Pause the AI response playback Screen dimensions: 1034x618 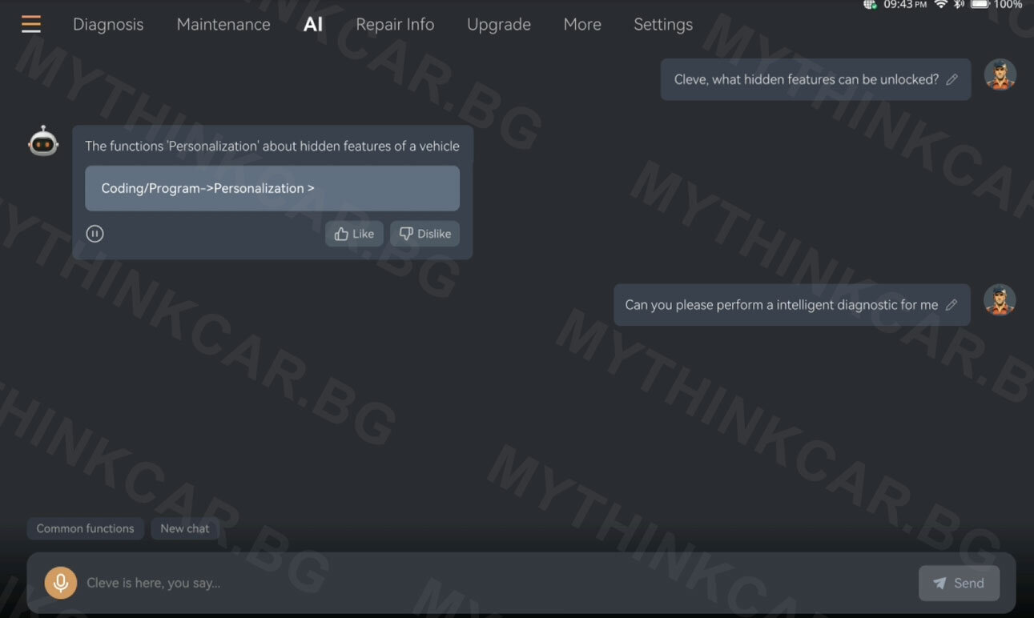[x=95, y=234]
